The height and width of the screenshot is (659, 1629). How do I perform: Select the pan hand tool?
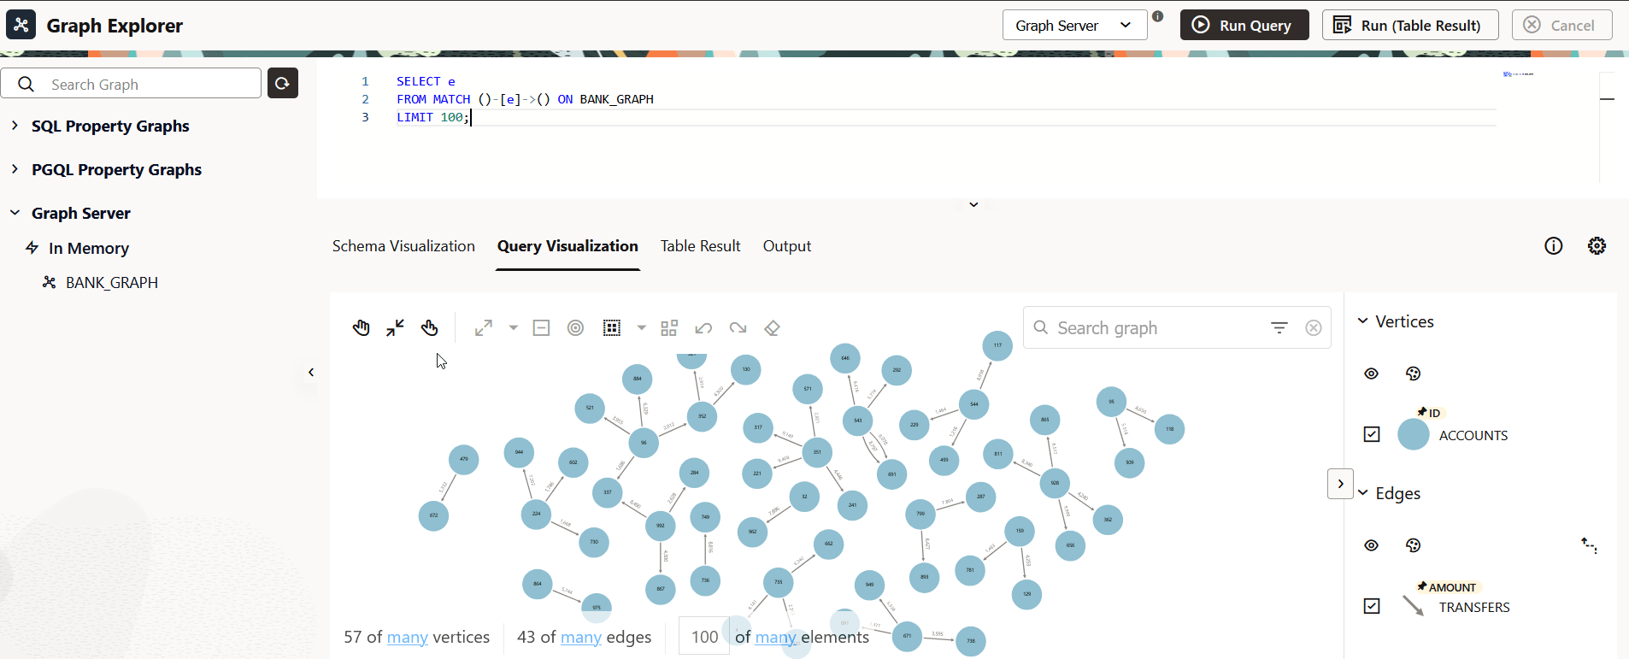click(362, 328)
